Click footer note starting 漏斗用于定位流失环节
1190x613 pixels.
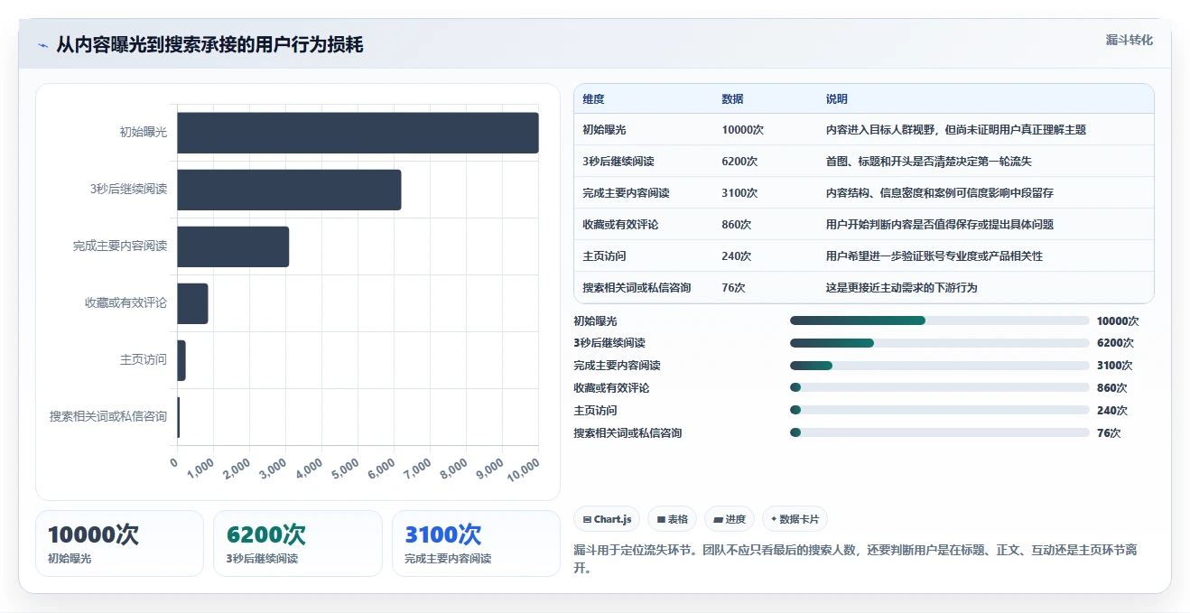(855, 559)
